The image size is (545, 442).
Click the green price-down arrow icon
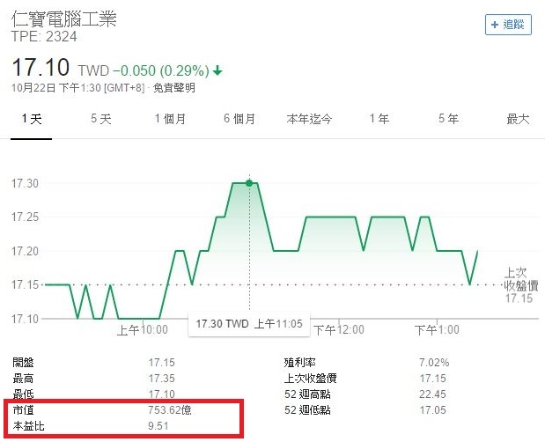pos(217,71)
